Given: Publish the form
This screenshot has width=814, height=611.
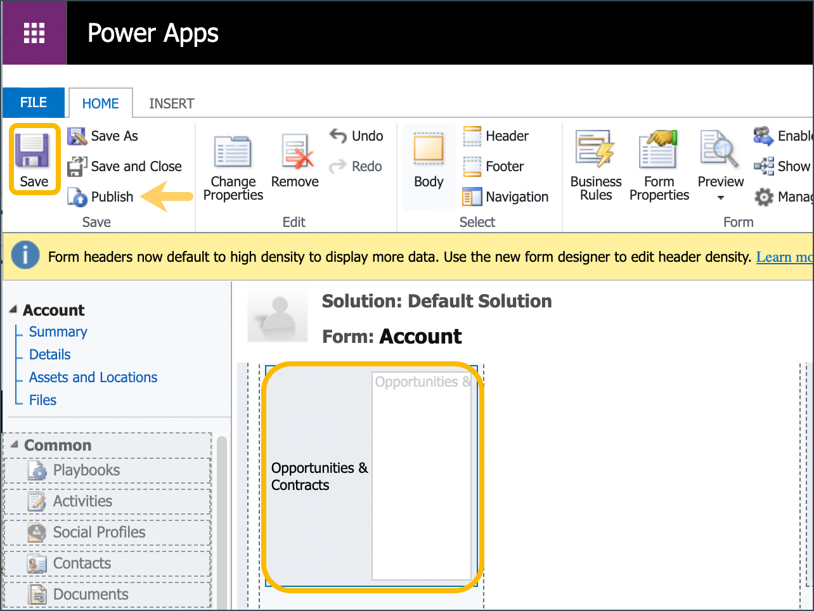Looking at the screenshot, I should 101,197.
